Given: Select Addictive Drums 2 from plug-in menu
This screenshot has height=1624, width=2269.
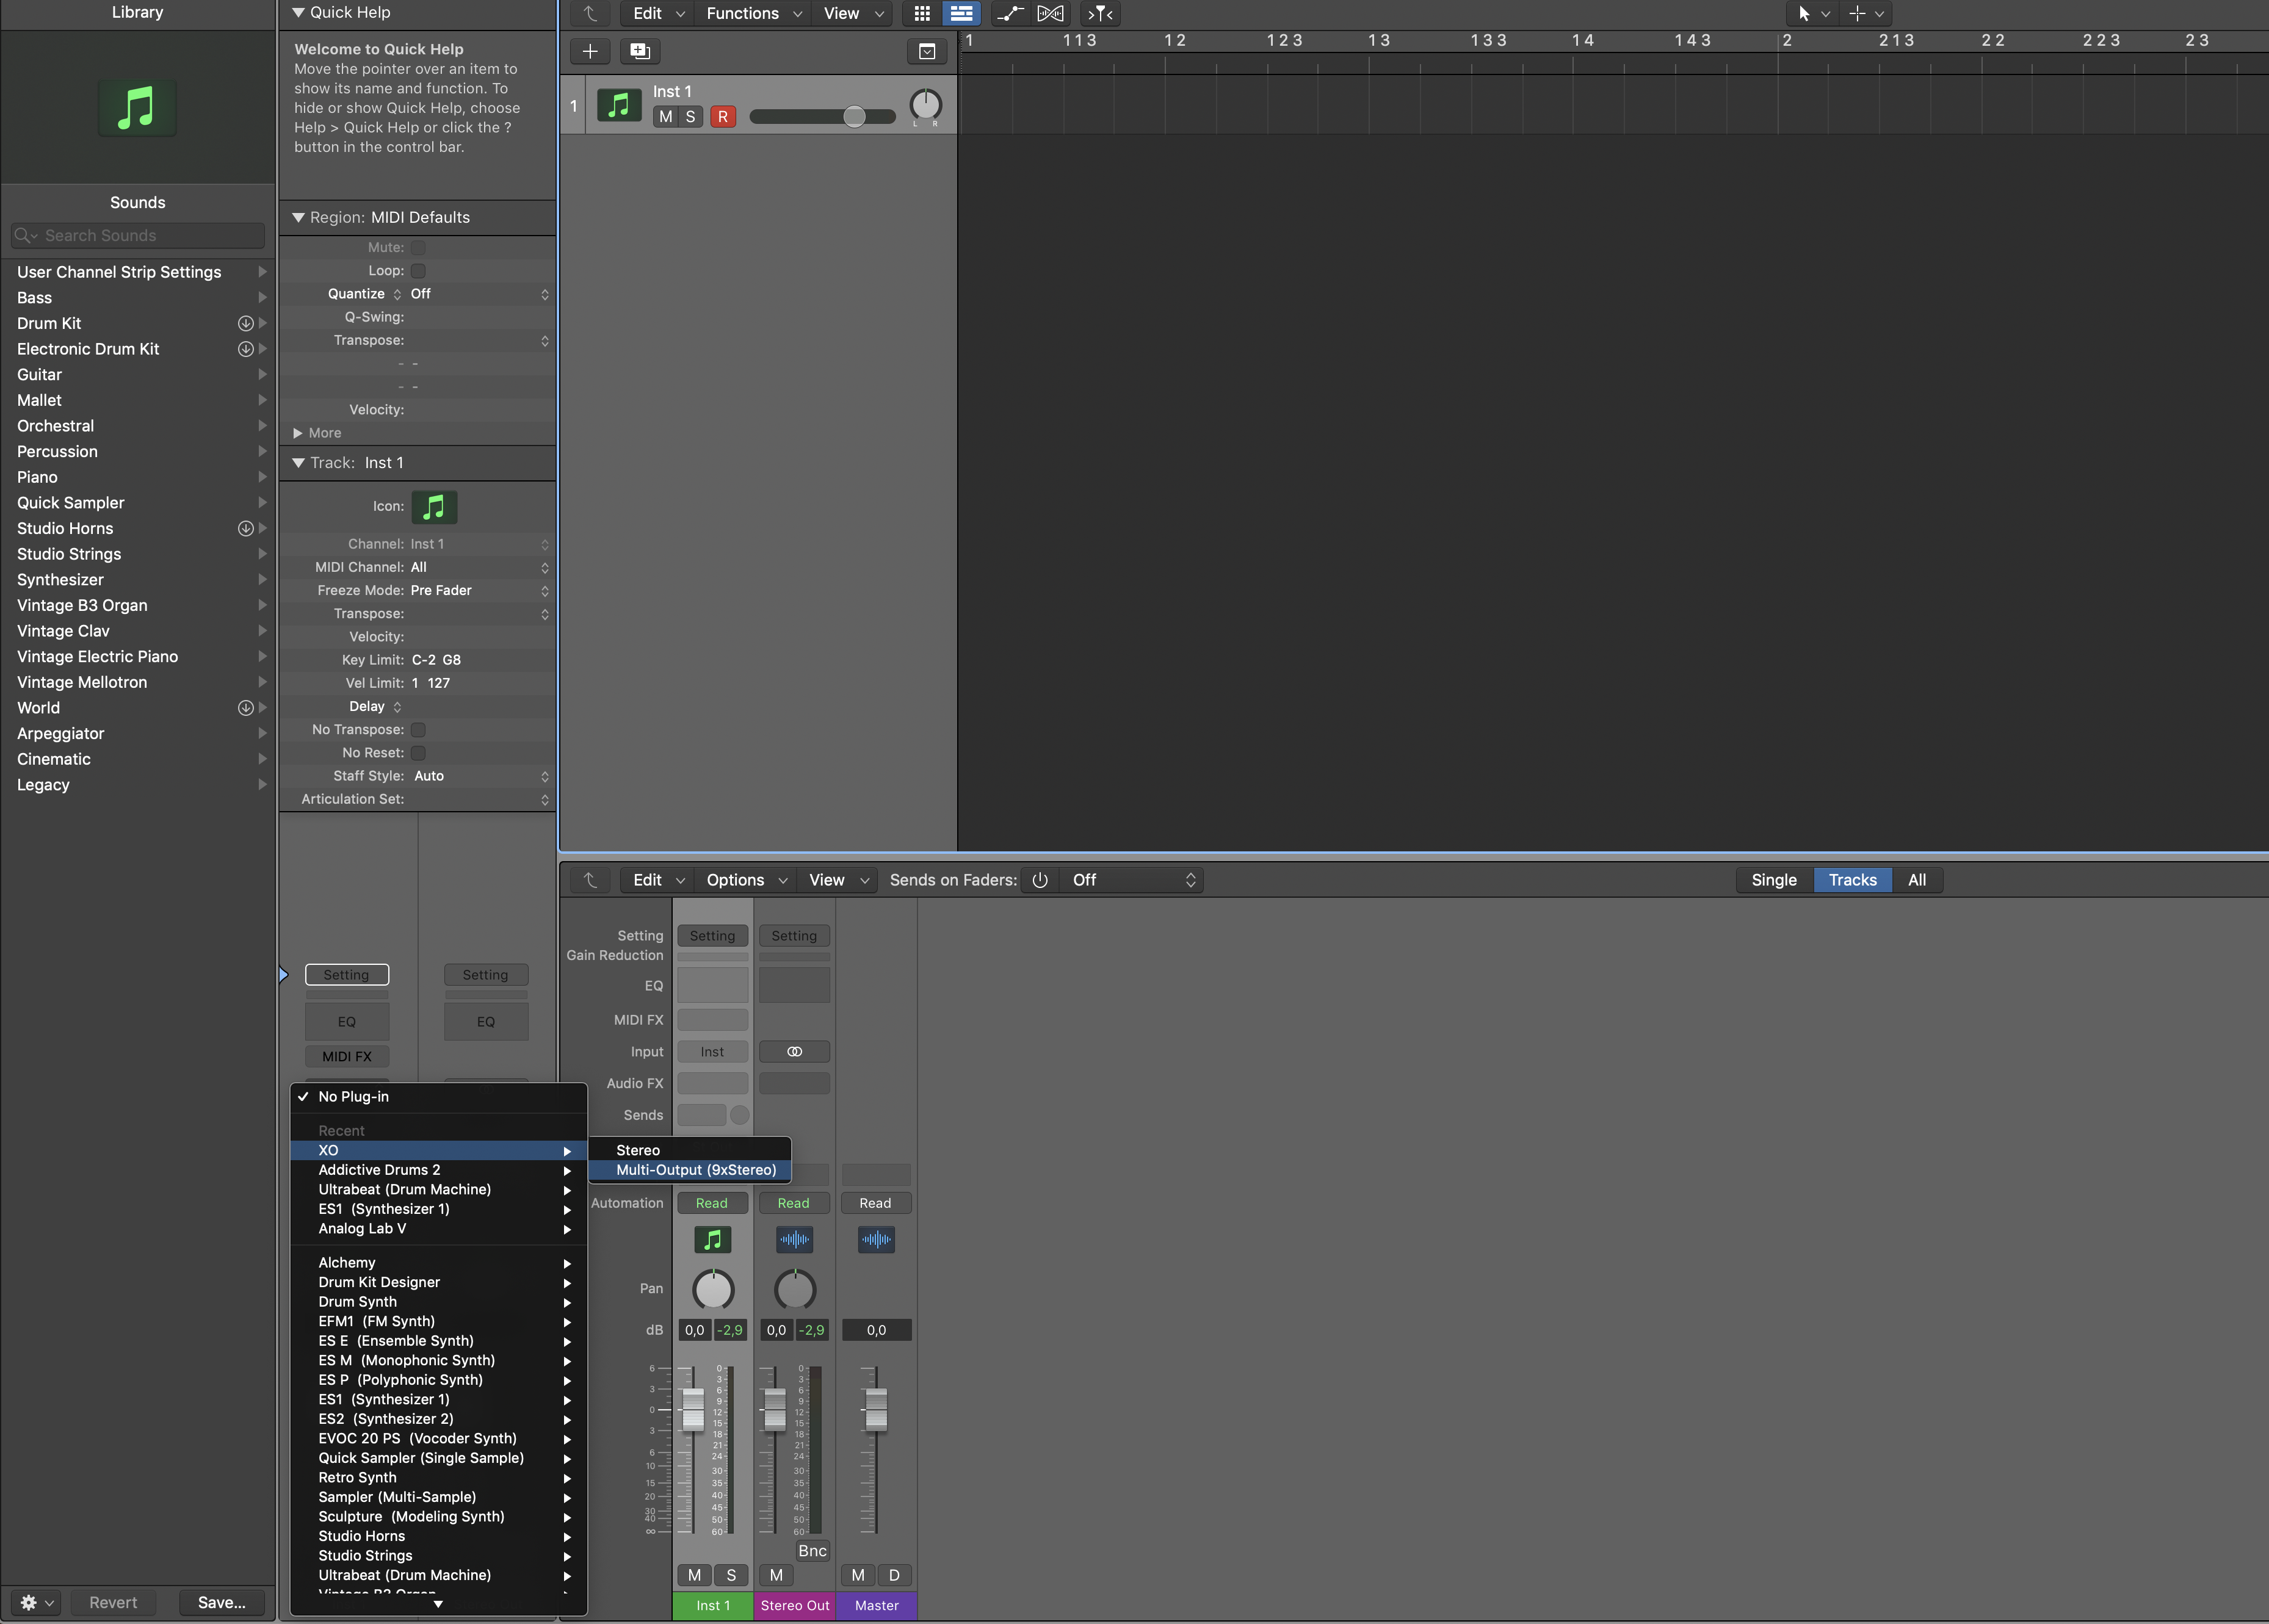Looking at the screenshot, I should [x=439, y=1170].
